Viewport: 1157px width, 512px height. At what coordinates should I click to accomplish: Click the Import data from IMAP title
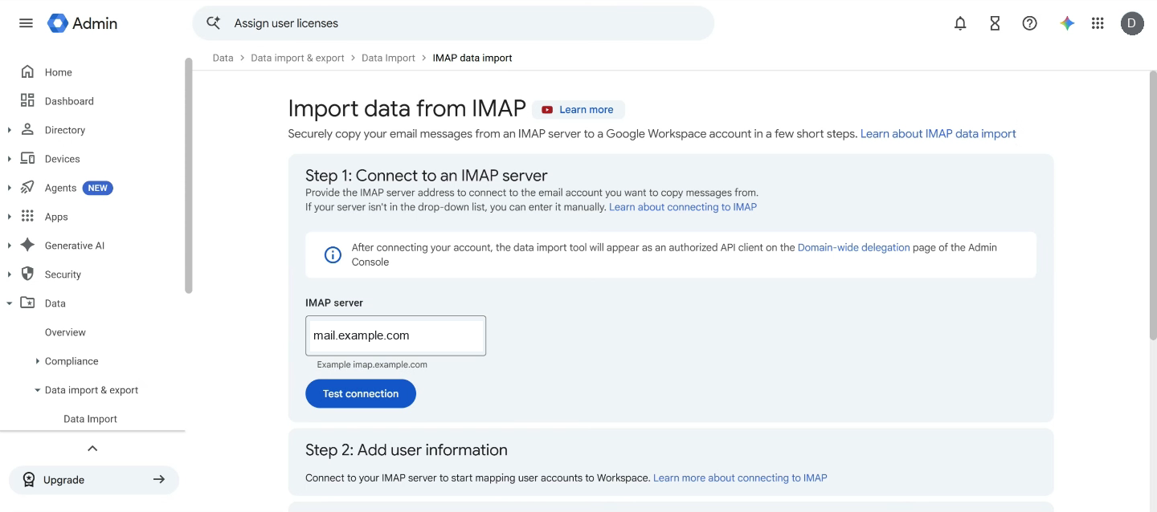pos(407,108)
